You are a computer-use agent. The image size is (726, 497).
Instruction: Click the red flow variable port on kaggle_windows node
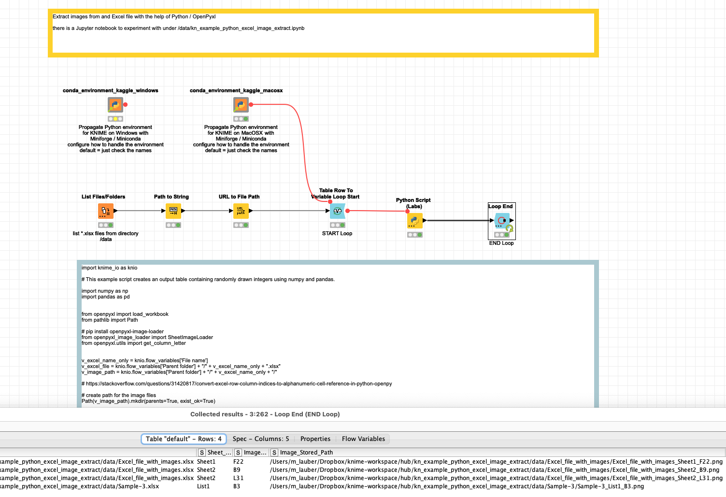pos(126,104)
